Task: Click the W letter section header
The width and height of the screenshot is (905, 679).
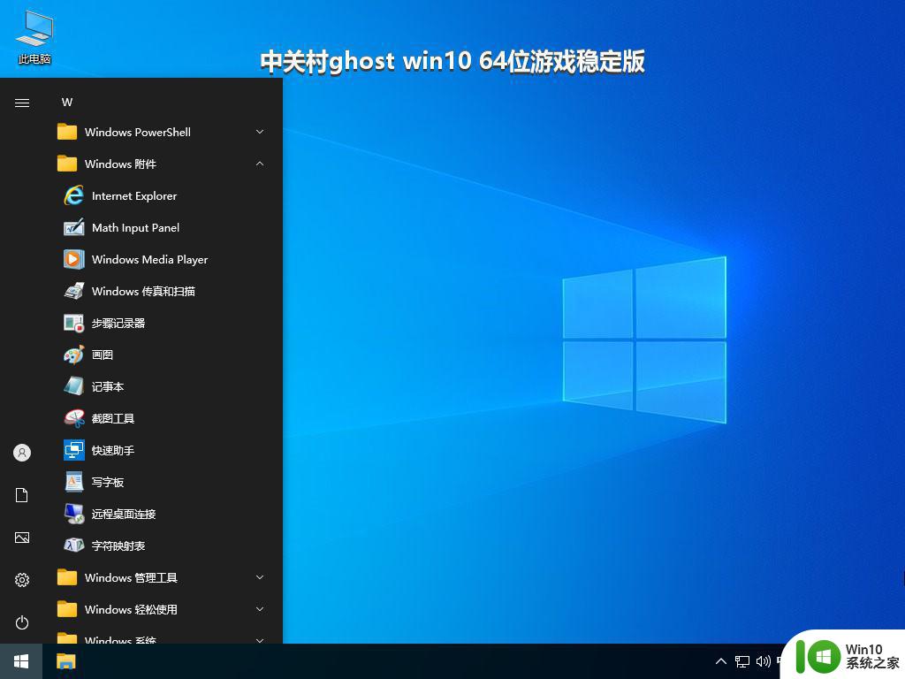Action: (x=67, y=102)
